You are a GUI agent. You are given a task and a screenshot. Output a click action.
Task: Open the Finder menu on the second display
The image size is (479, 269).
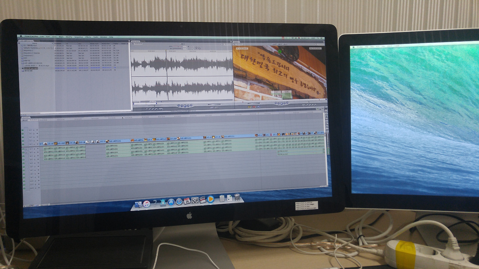click(x=360, y=47)
